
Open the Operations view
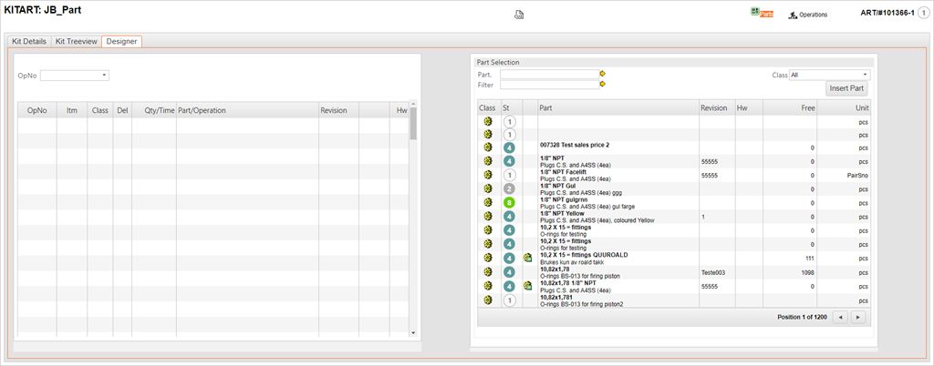(806, 15)
